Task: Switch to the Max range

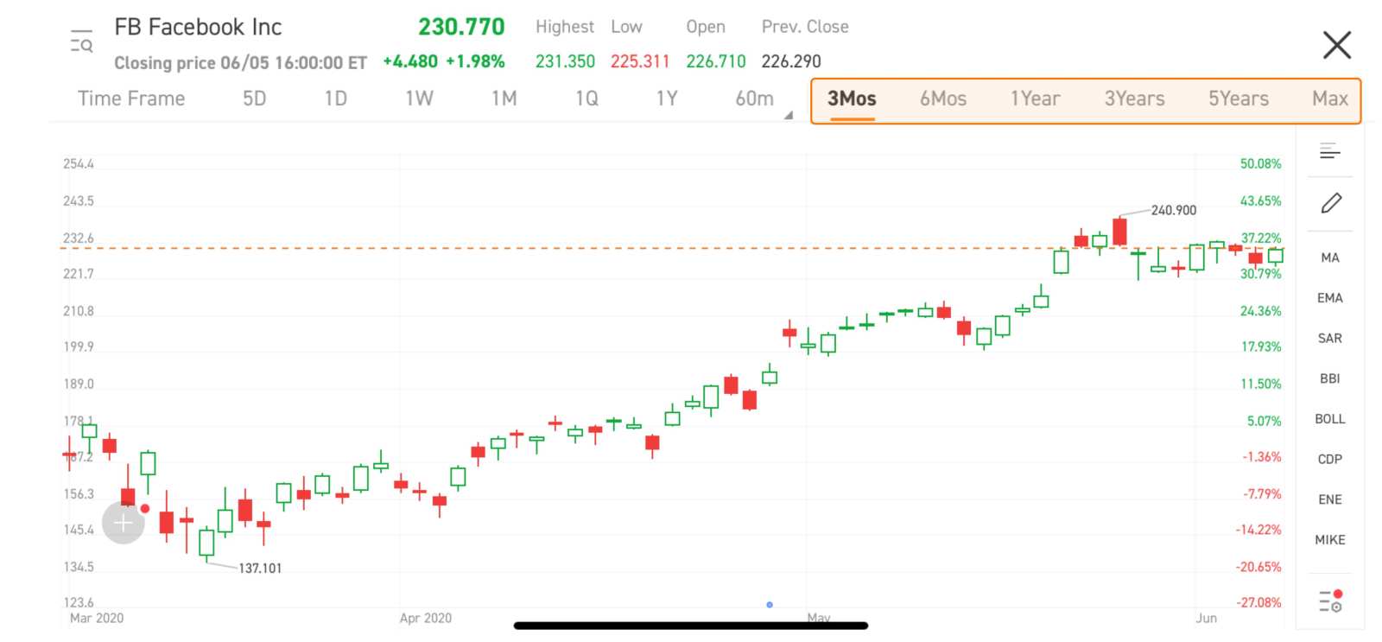Action: (x=1329, y=99)
